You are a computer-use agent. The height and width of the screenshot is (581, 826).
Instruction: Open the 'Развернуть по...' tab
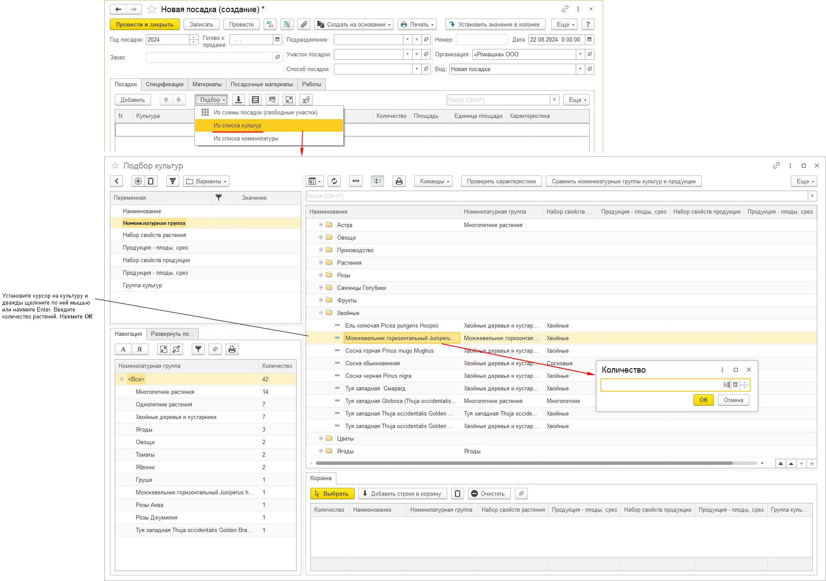click(x=172, y=334)
